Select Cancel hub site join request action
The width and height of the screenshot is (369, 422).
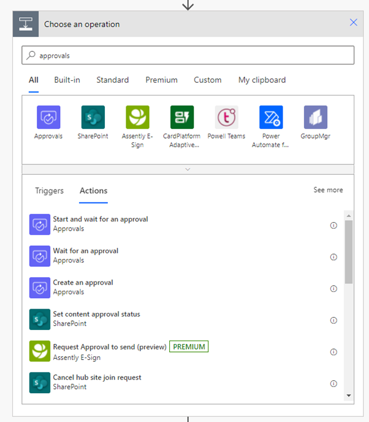[183, 383]
